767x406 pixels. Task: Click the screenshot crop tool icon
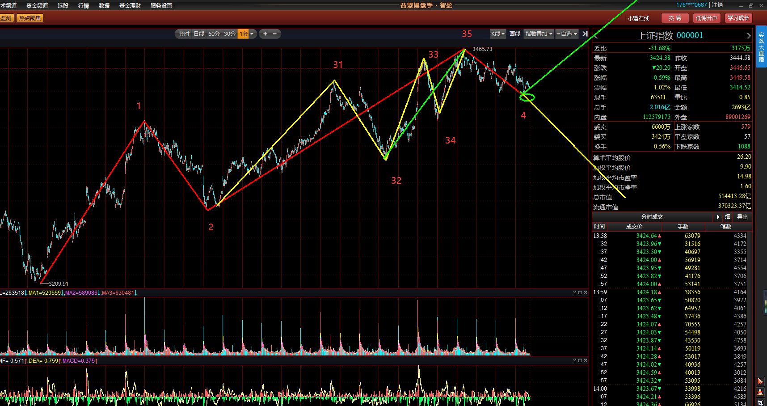(760, 402)
